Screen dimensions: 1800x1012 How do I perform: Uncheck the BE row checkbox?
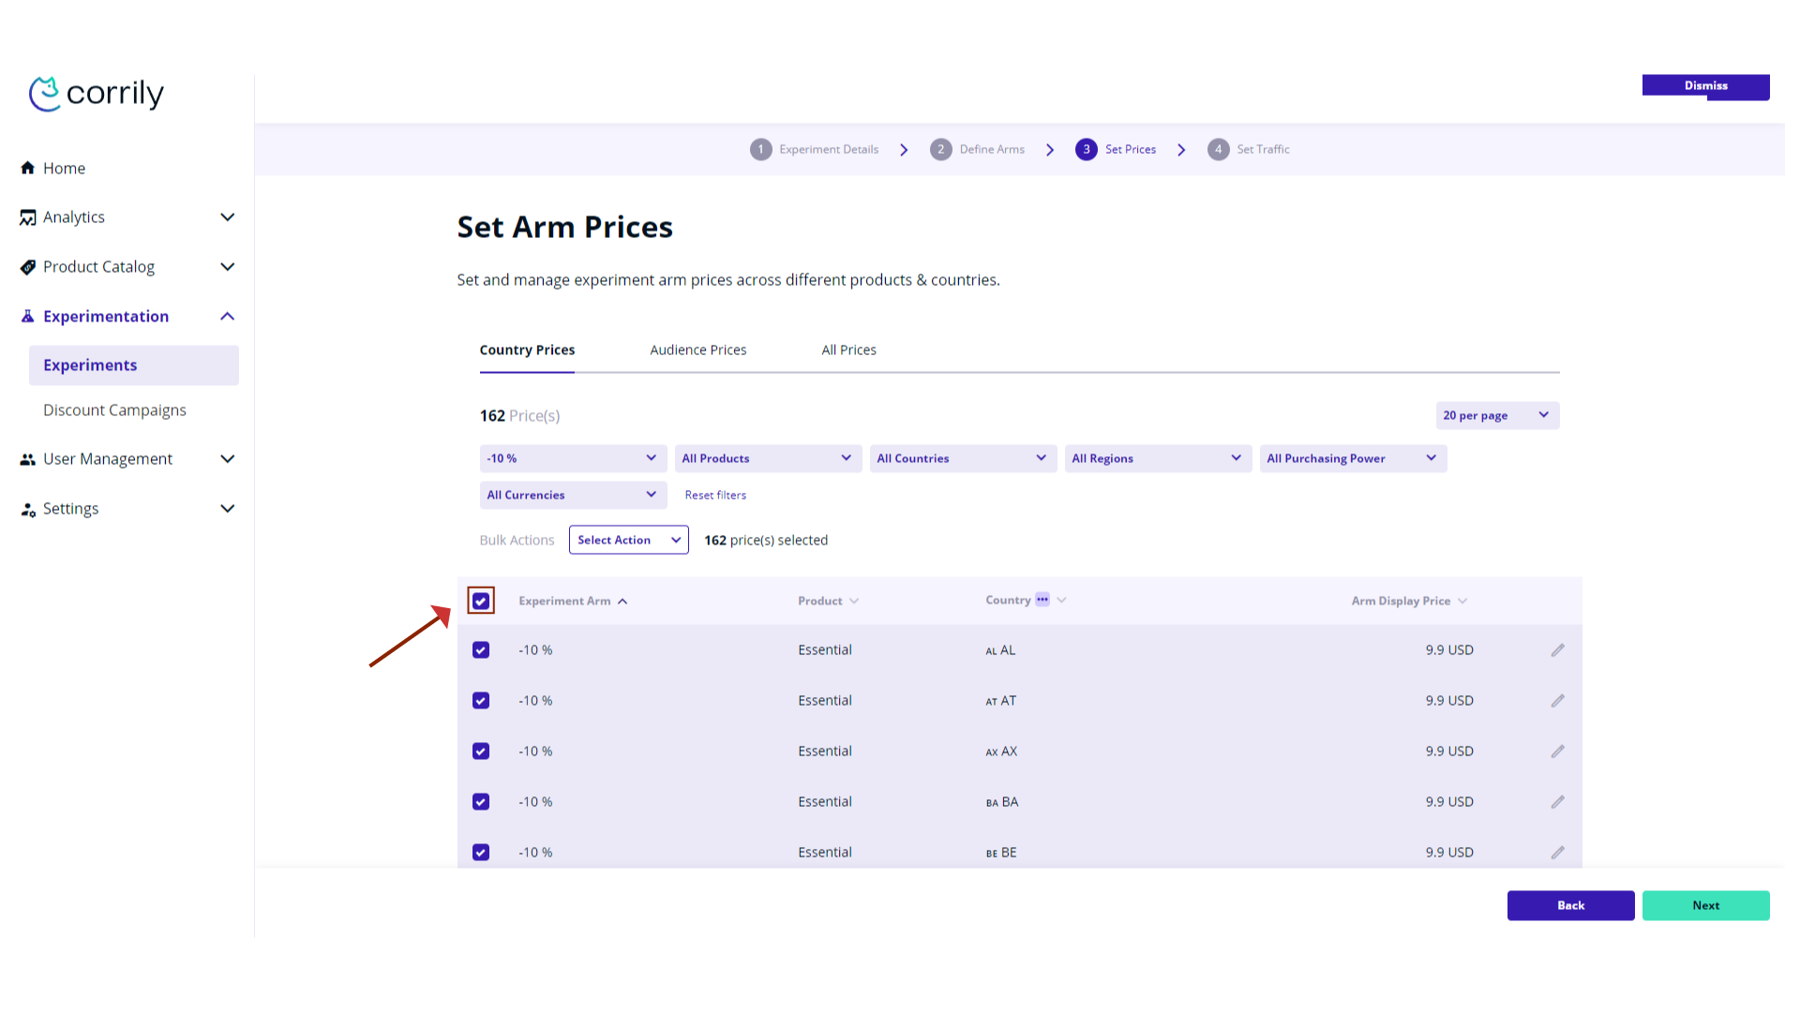tap(481, 853)
